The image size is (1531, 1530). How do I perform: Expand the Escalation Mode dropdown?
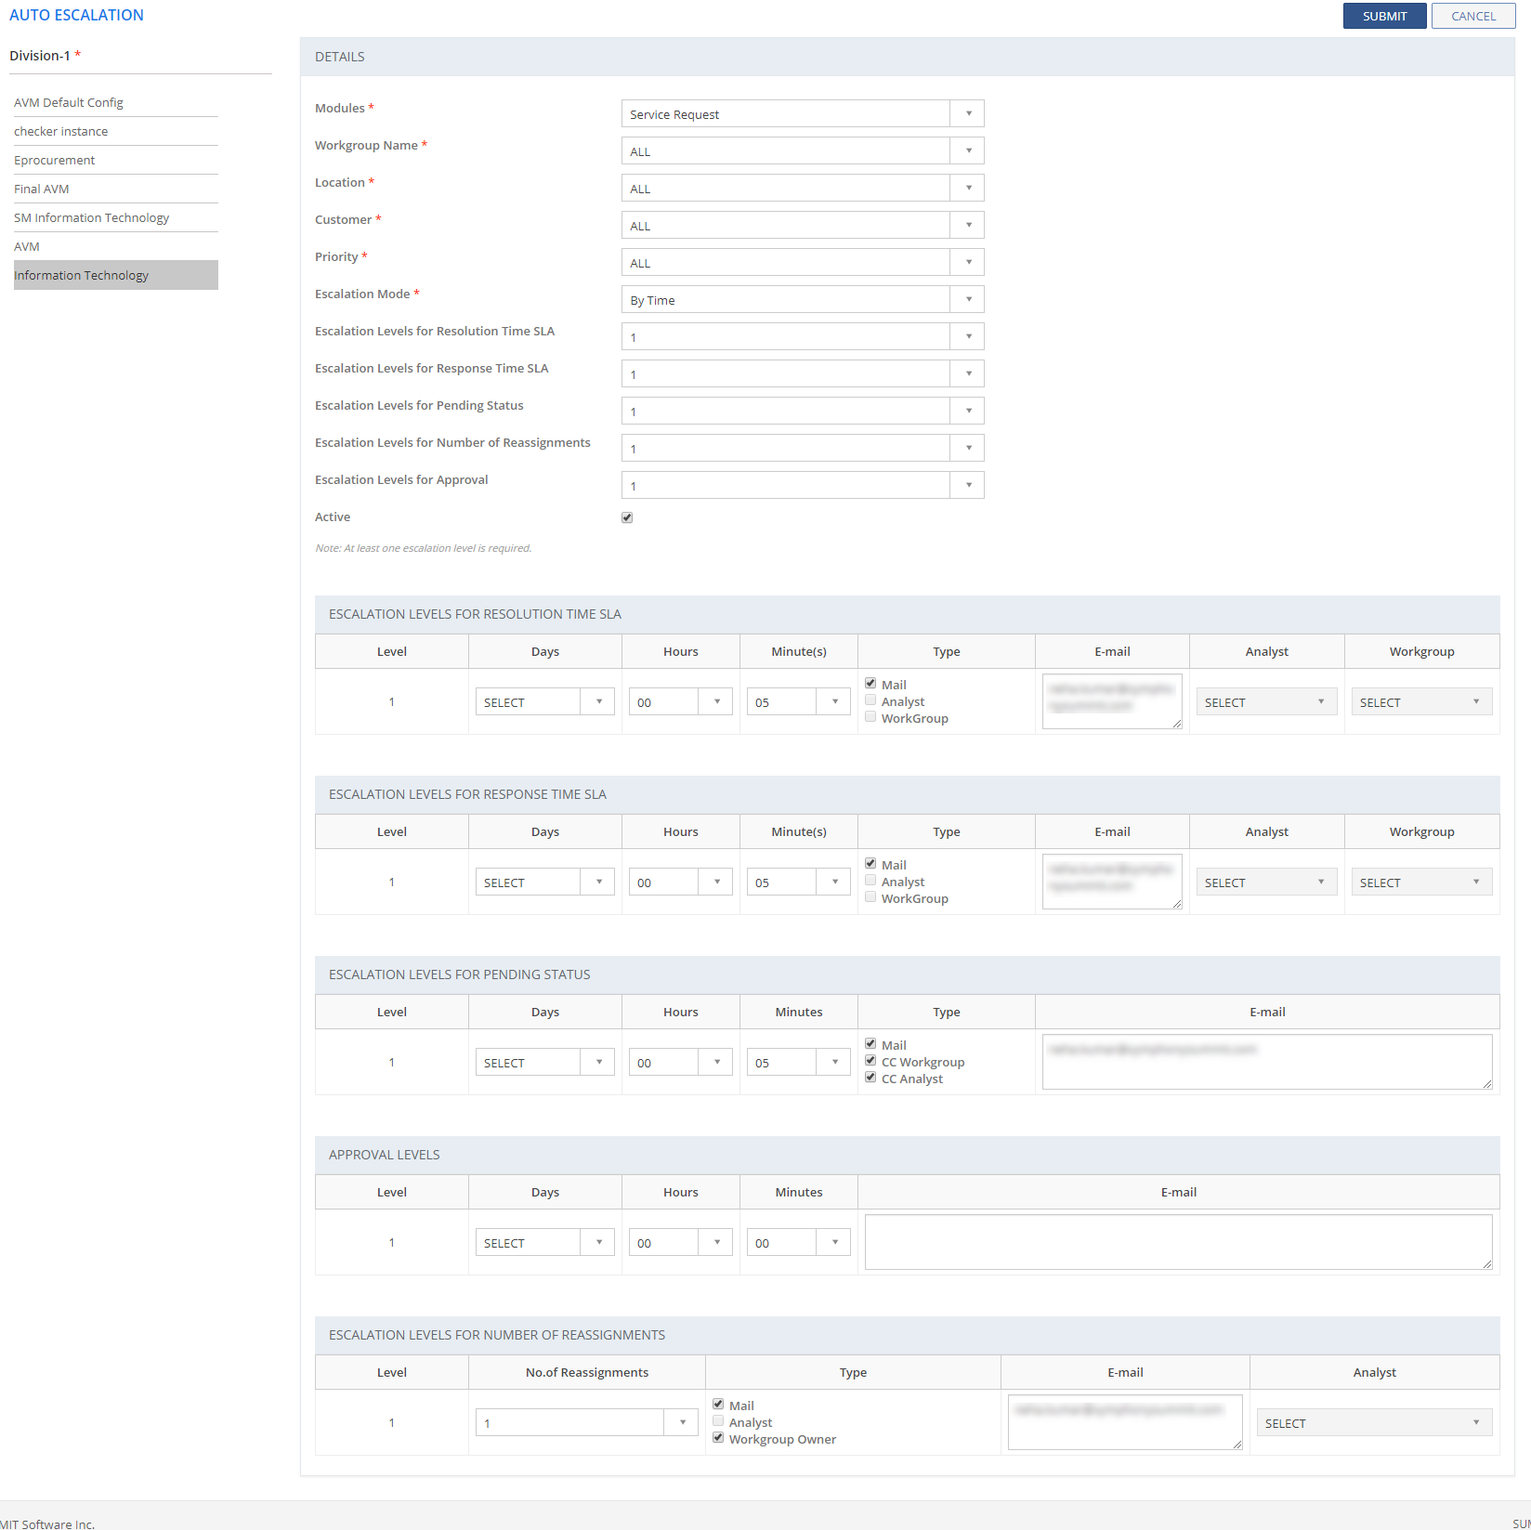[802, 300]
